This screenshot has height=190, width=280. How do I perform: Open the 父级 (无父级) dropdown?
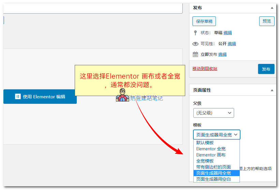point(213,113)
